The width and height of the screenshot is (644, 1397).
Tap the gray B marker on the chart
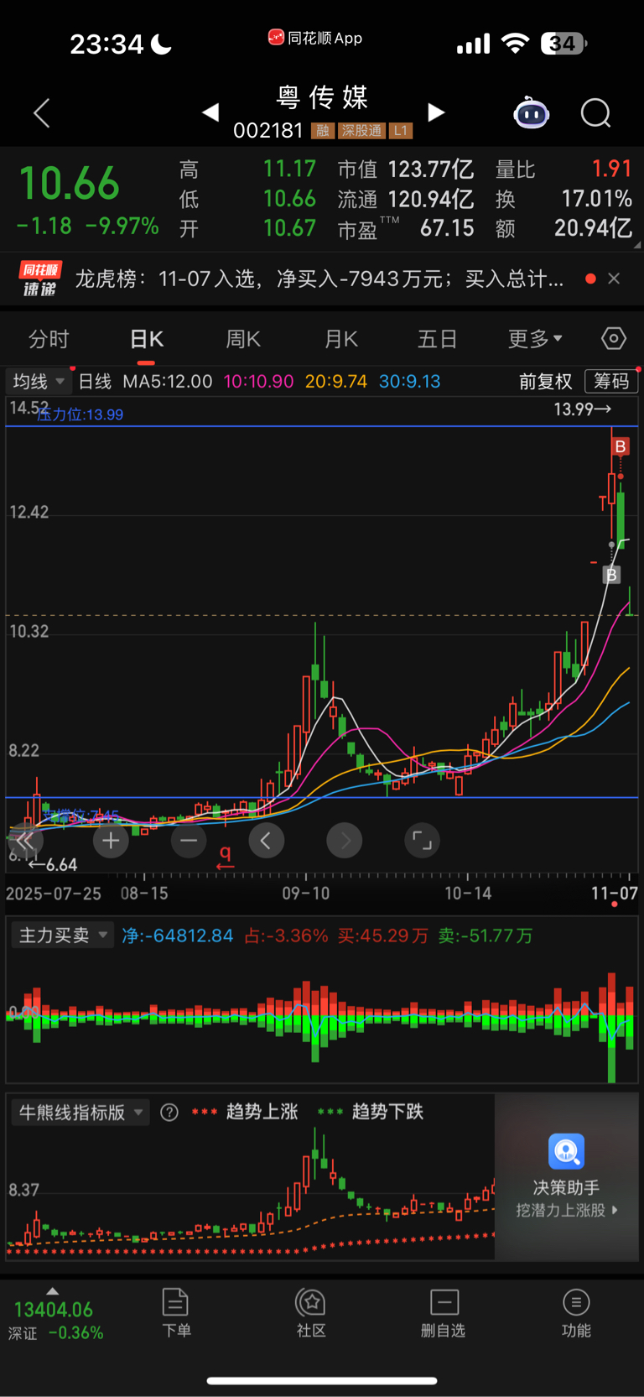point(611,575)
